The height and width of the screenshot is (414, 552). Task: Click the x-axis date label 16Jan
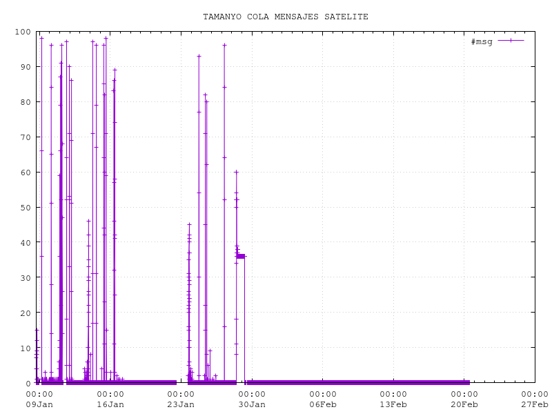[x=110, y=404]
